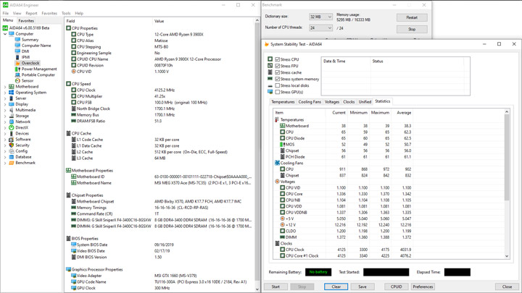Viewport: 522px width, 293px height.
Task: Switch to the Temperatures tab
Action: [283, 102]
